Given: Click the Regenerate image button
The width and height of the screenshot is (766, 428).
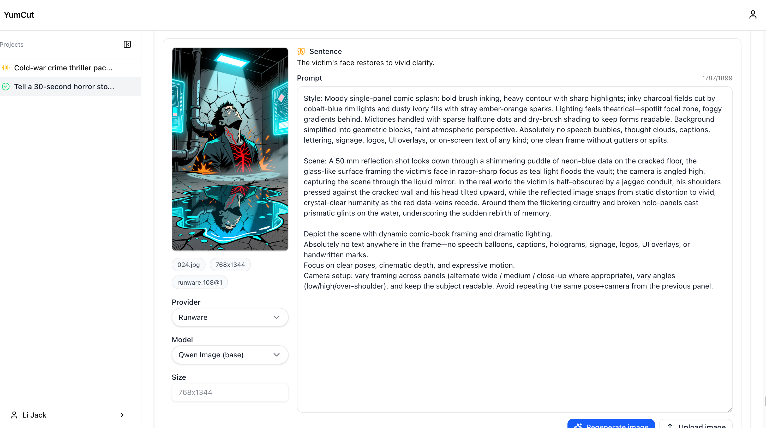Looking at the screenshot, I should point(611,424).
